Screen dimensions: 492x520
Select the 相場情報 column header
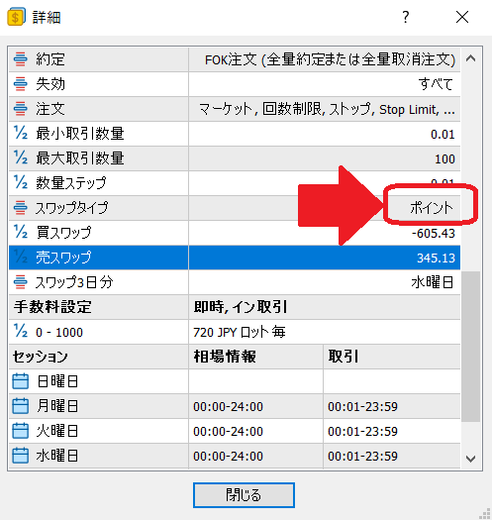point(225,357)
